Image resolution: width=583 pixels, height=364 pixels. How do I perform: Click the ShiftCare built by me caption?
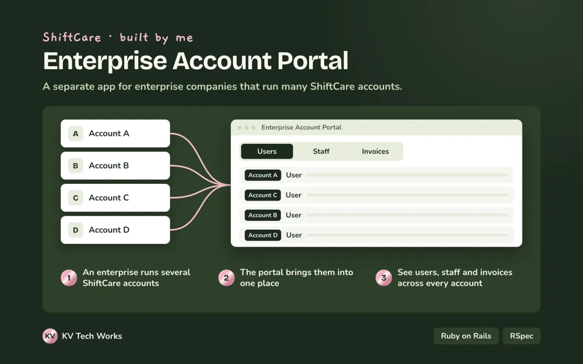(118, 38)
